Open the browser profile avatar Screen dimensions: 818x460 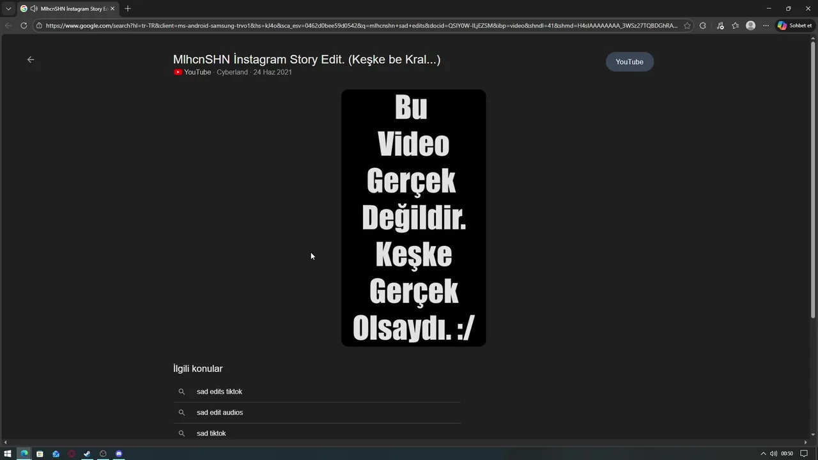pyautogui.click(x=751, y=26)
